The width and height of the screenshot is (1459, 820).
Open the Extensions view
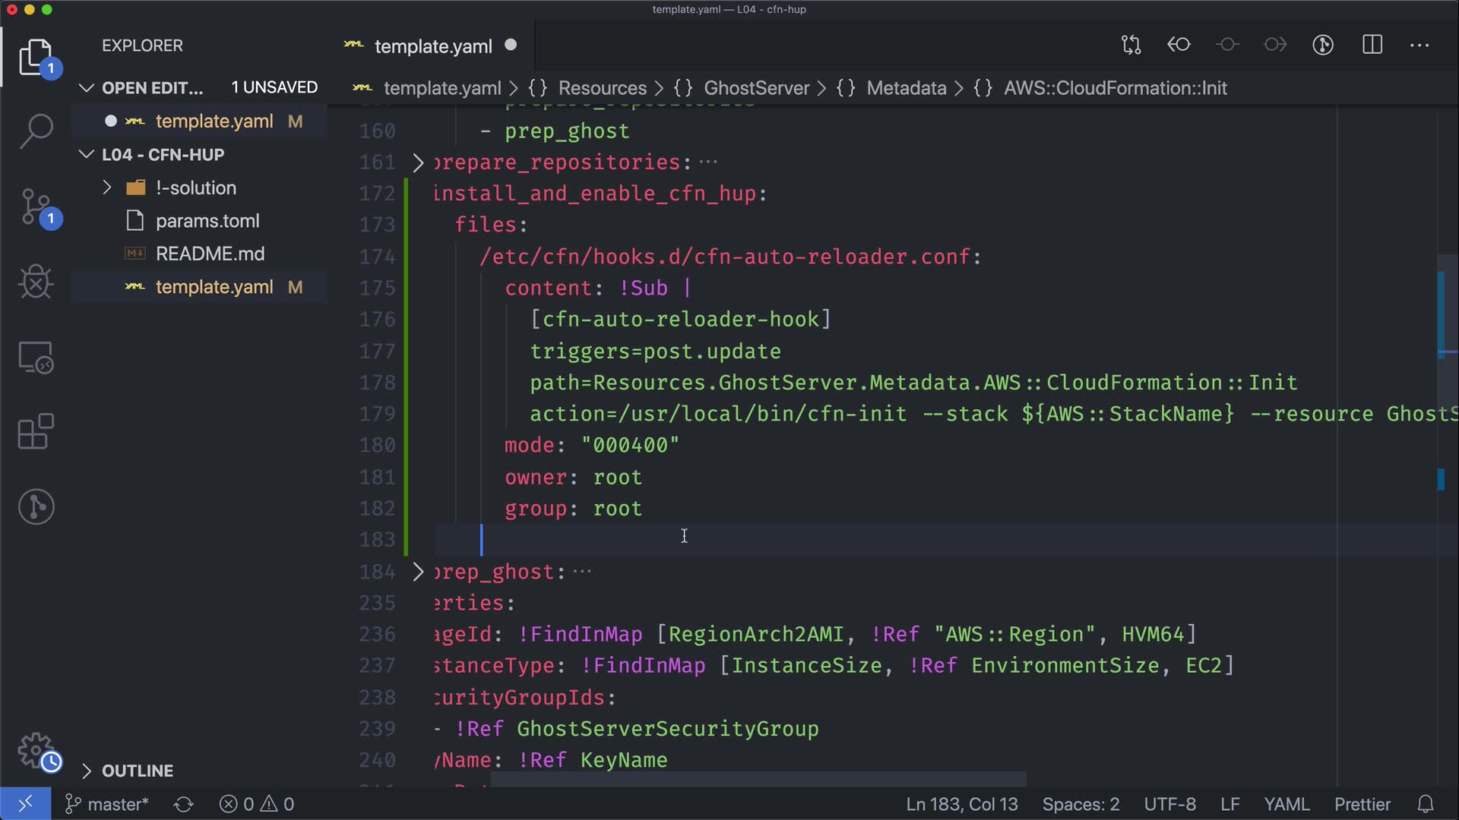36,432
